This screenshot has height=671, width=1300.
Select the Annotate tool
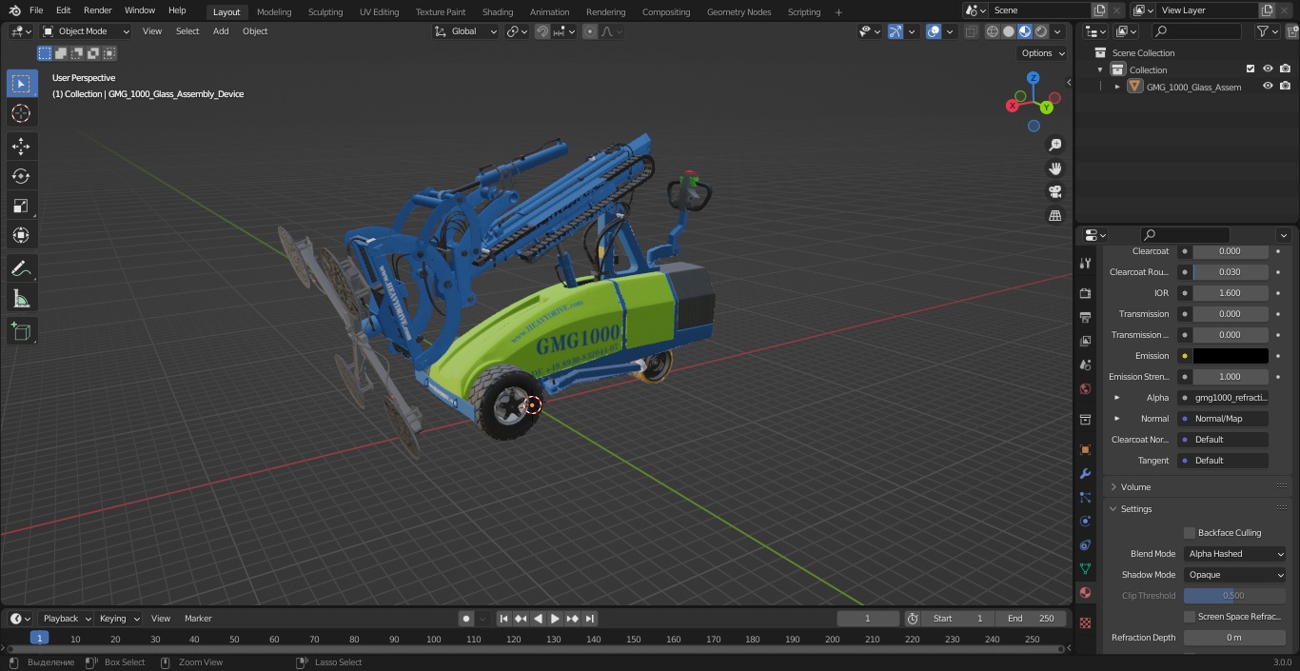click(21, 269)
